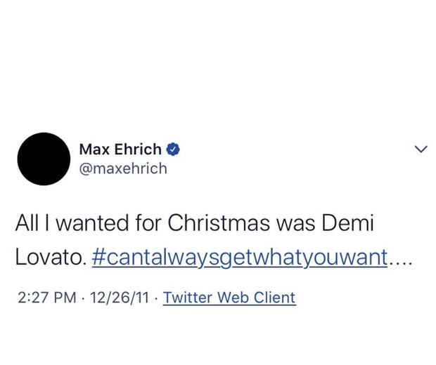Open the Twitter Web Client source link
This screenshot has width=436, height=365.
(229, 297)
